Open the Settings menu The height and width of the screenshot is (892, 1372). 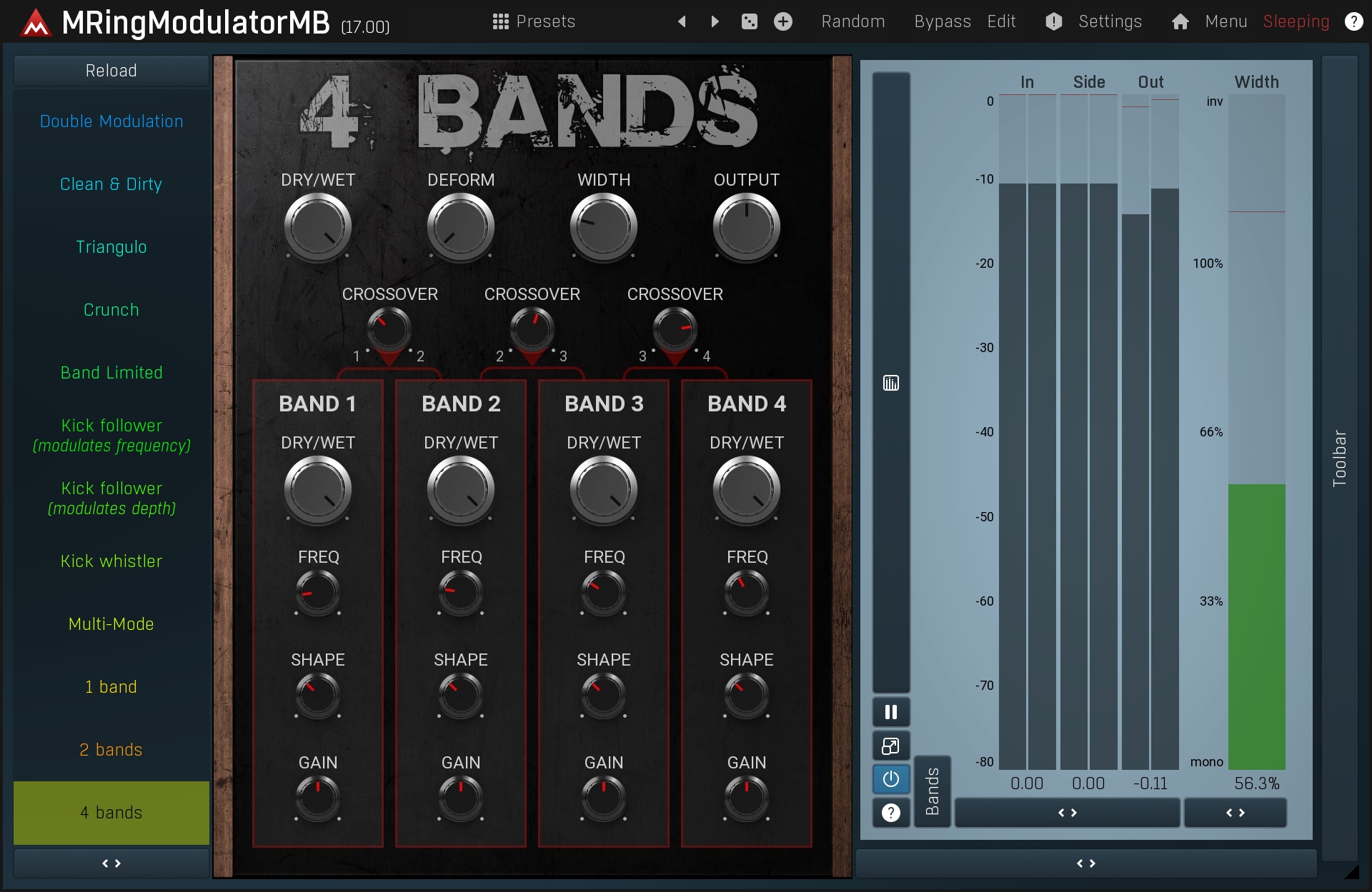coord(1109,21)
